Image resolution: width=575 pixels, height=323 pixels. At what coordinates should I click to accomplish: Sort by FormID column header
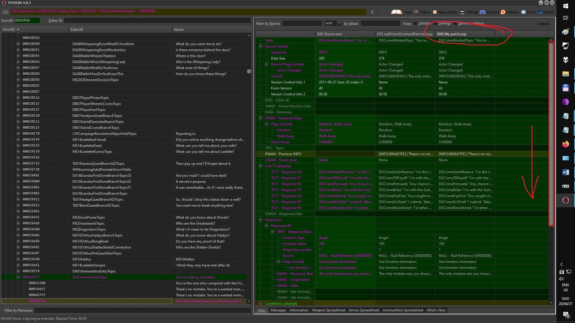[x=34, y=30]
